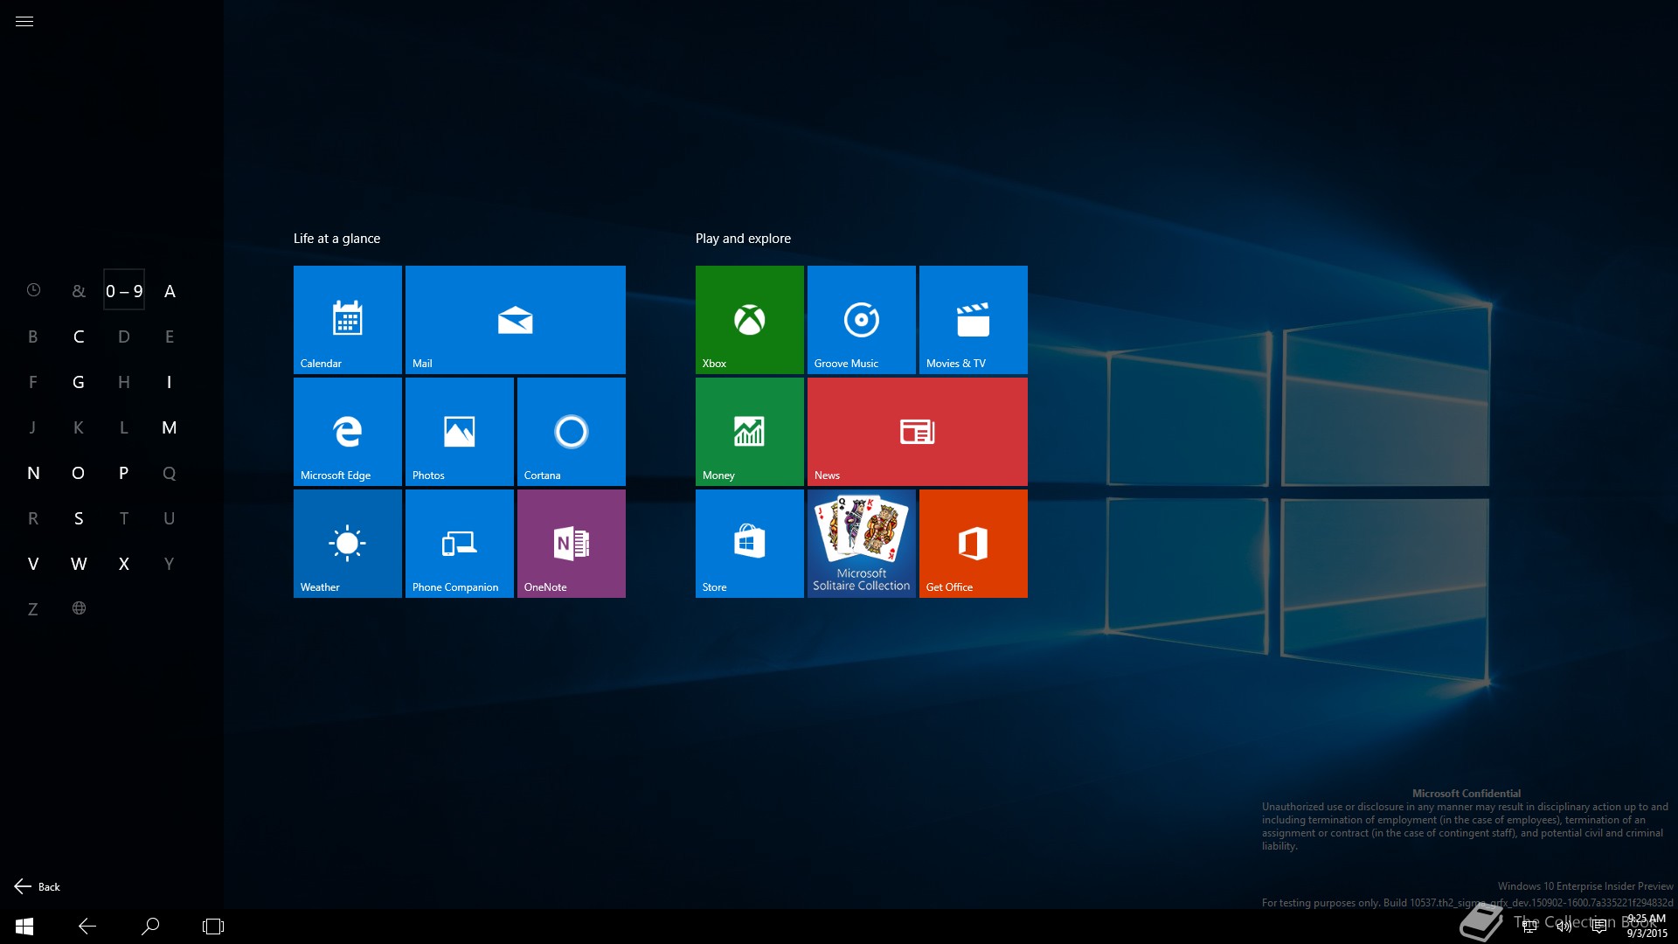Open the Xbox tile
This screenshot has width=1678, height=944.
coord(750,320)
